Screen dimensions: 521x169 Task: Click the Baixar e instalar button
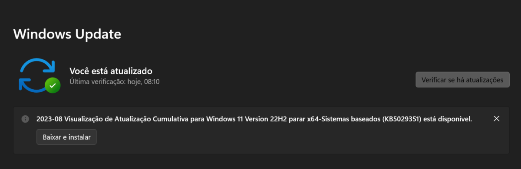[x=66, y=137]
